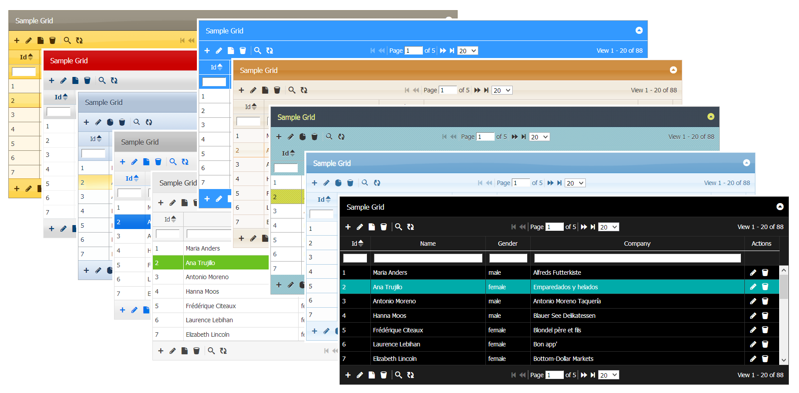Click search icon in red grid toolbar
Image resolution: width=799 pixels, height=393 pixels.
pyautogui.click(x=102, y=80)
